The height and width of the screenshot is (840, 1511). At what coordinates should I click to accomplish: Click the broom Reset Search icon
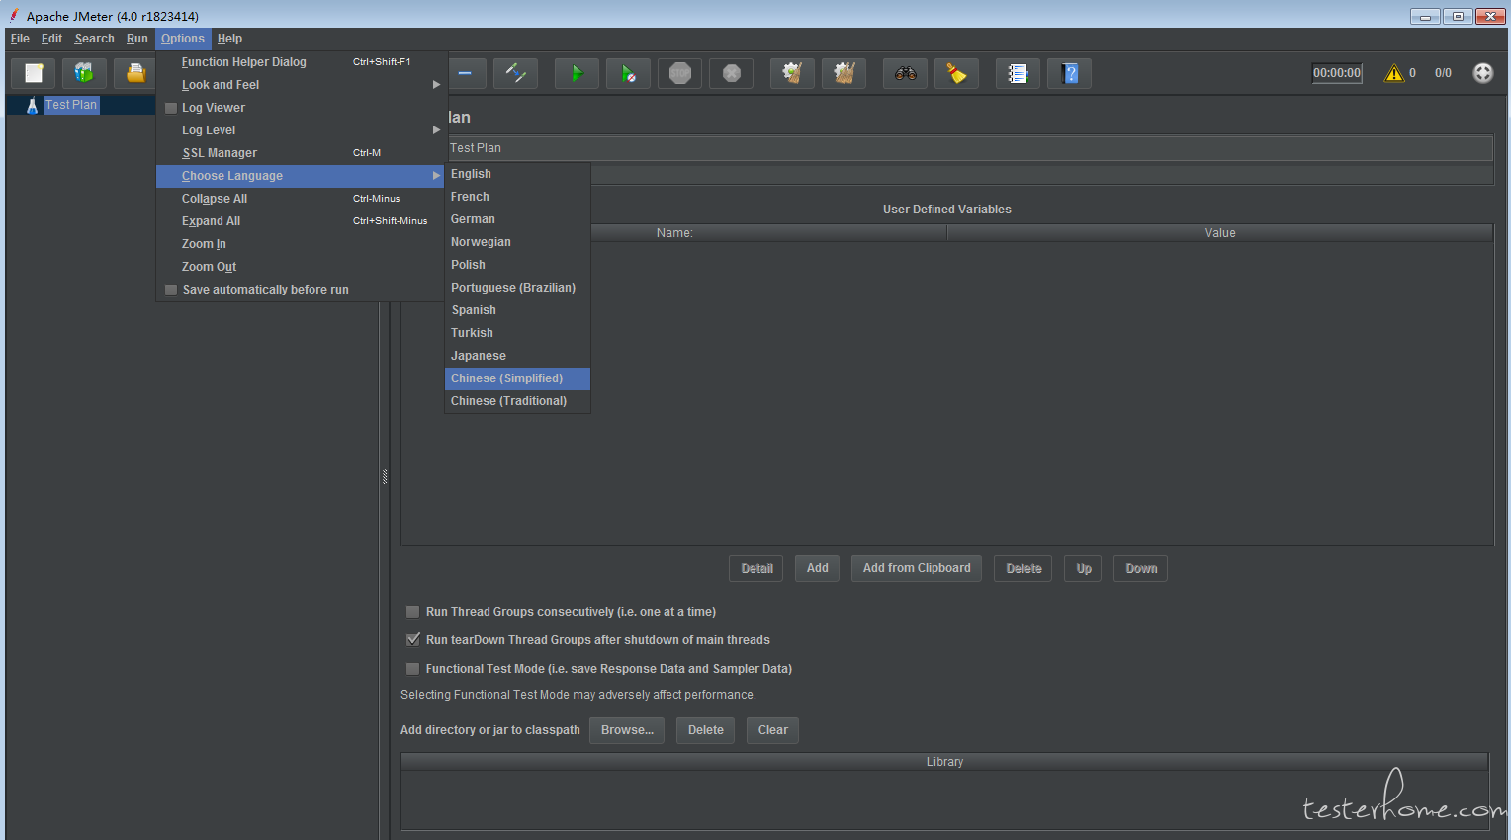tap(956, 73)
